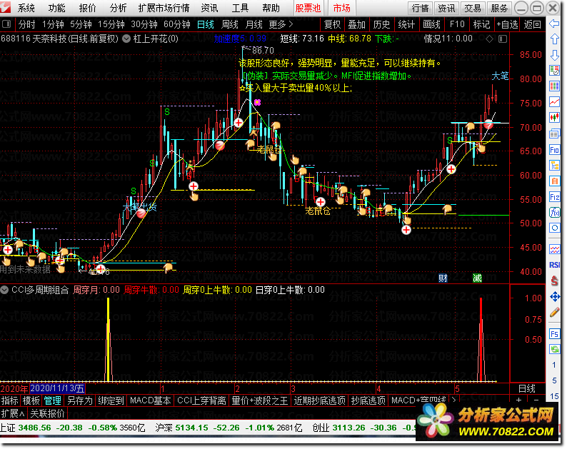Screen dimensions: 567x449
Task: Switch to 分时 period
Action: tap(26, 24)
